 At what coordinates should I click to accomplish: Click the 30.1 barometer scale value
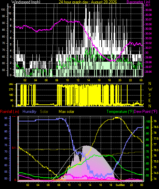148,5
